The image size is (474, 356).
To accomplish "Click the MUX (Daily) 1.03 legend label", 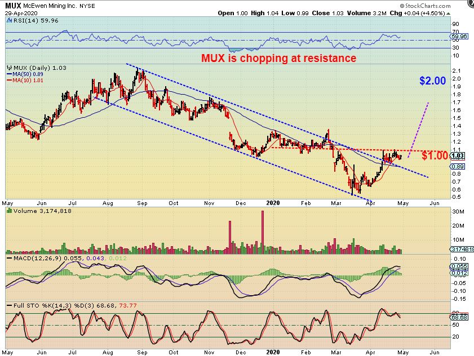I will coord(40,68).
